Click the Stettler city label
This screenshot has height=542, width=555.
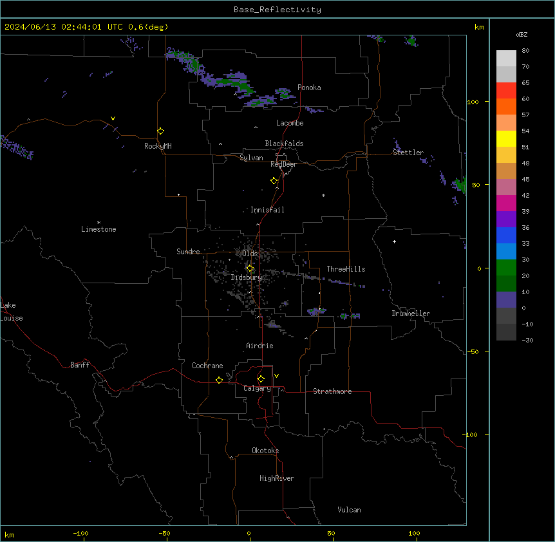click(408, 153)
